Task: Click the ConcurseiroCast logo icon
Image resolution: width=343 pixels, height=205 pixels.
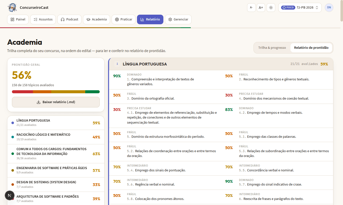Action: pos(12,8)
